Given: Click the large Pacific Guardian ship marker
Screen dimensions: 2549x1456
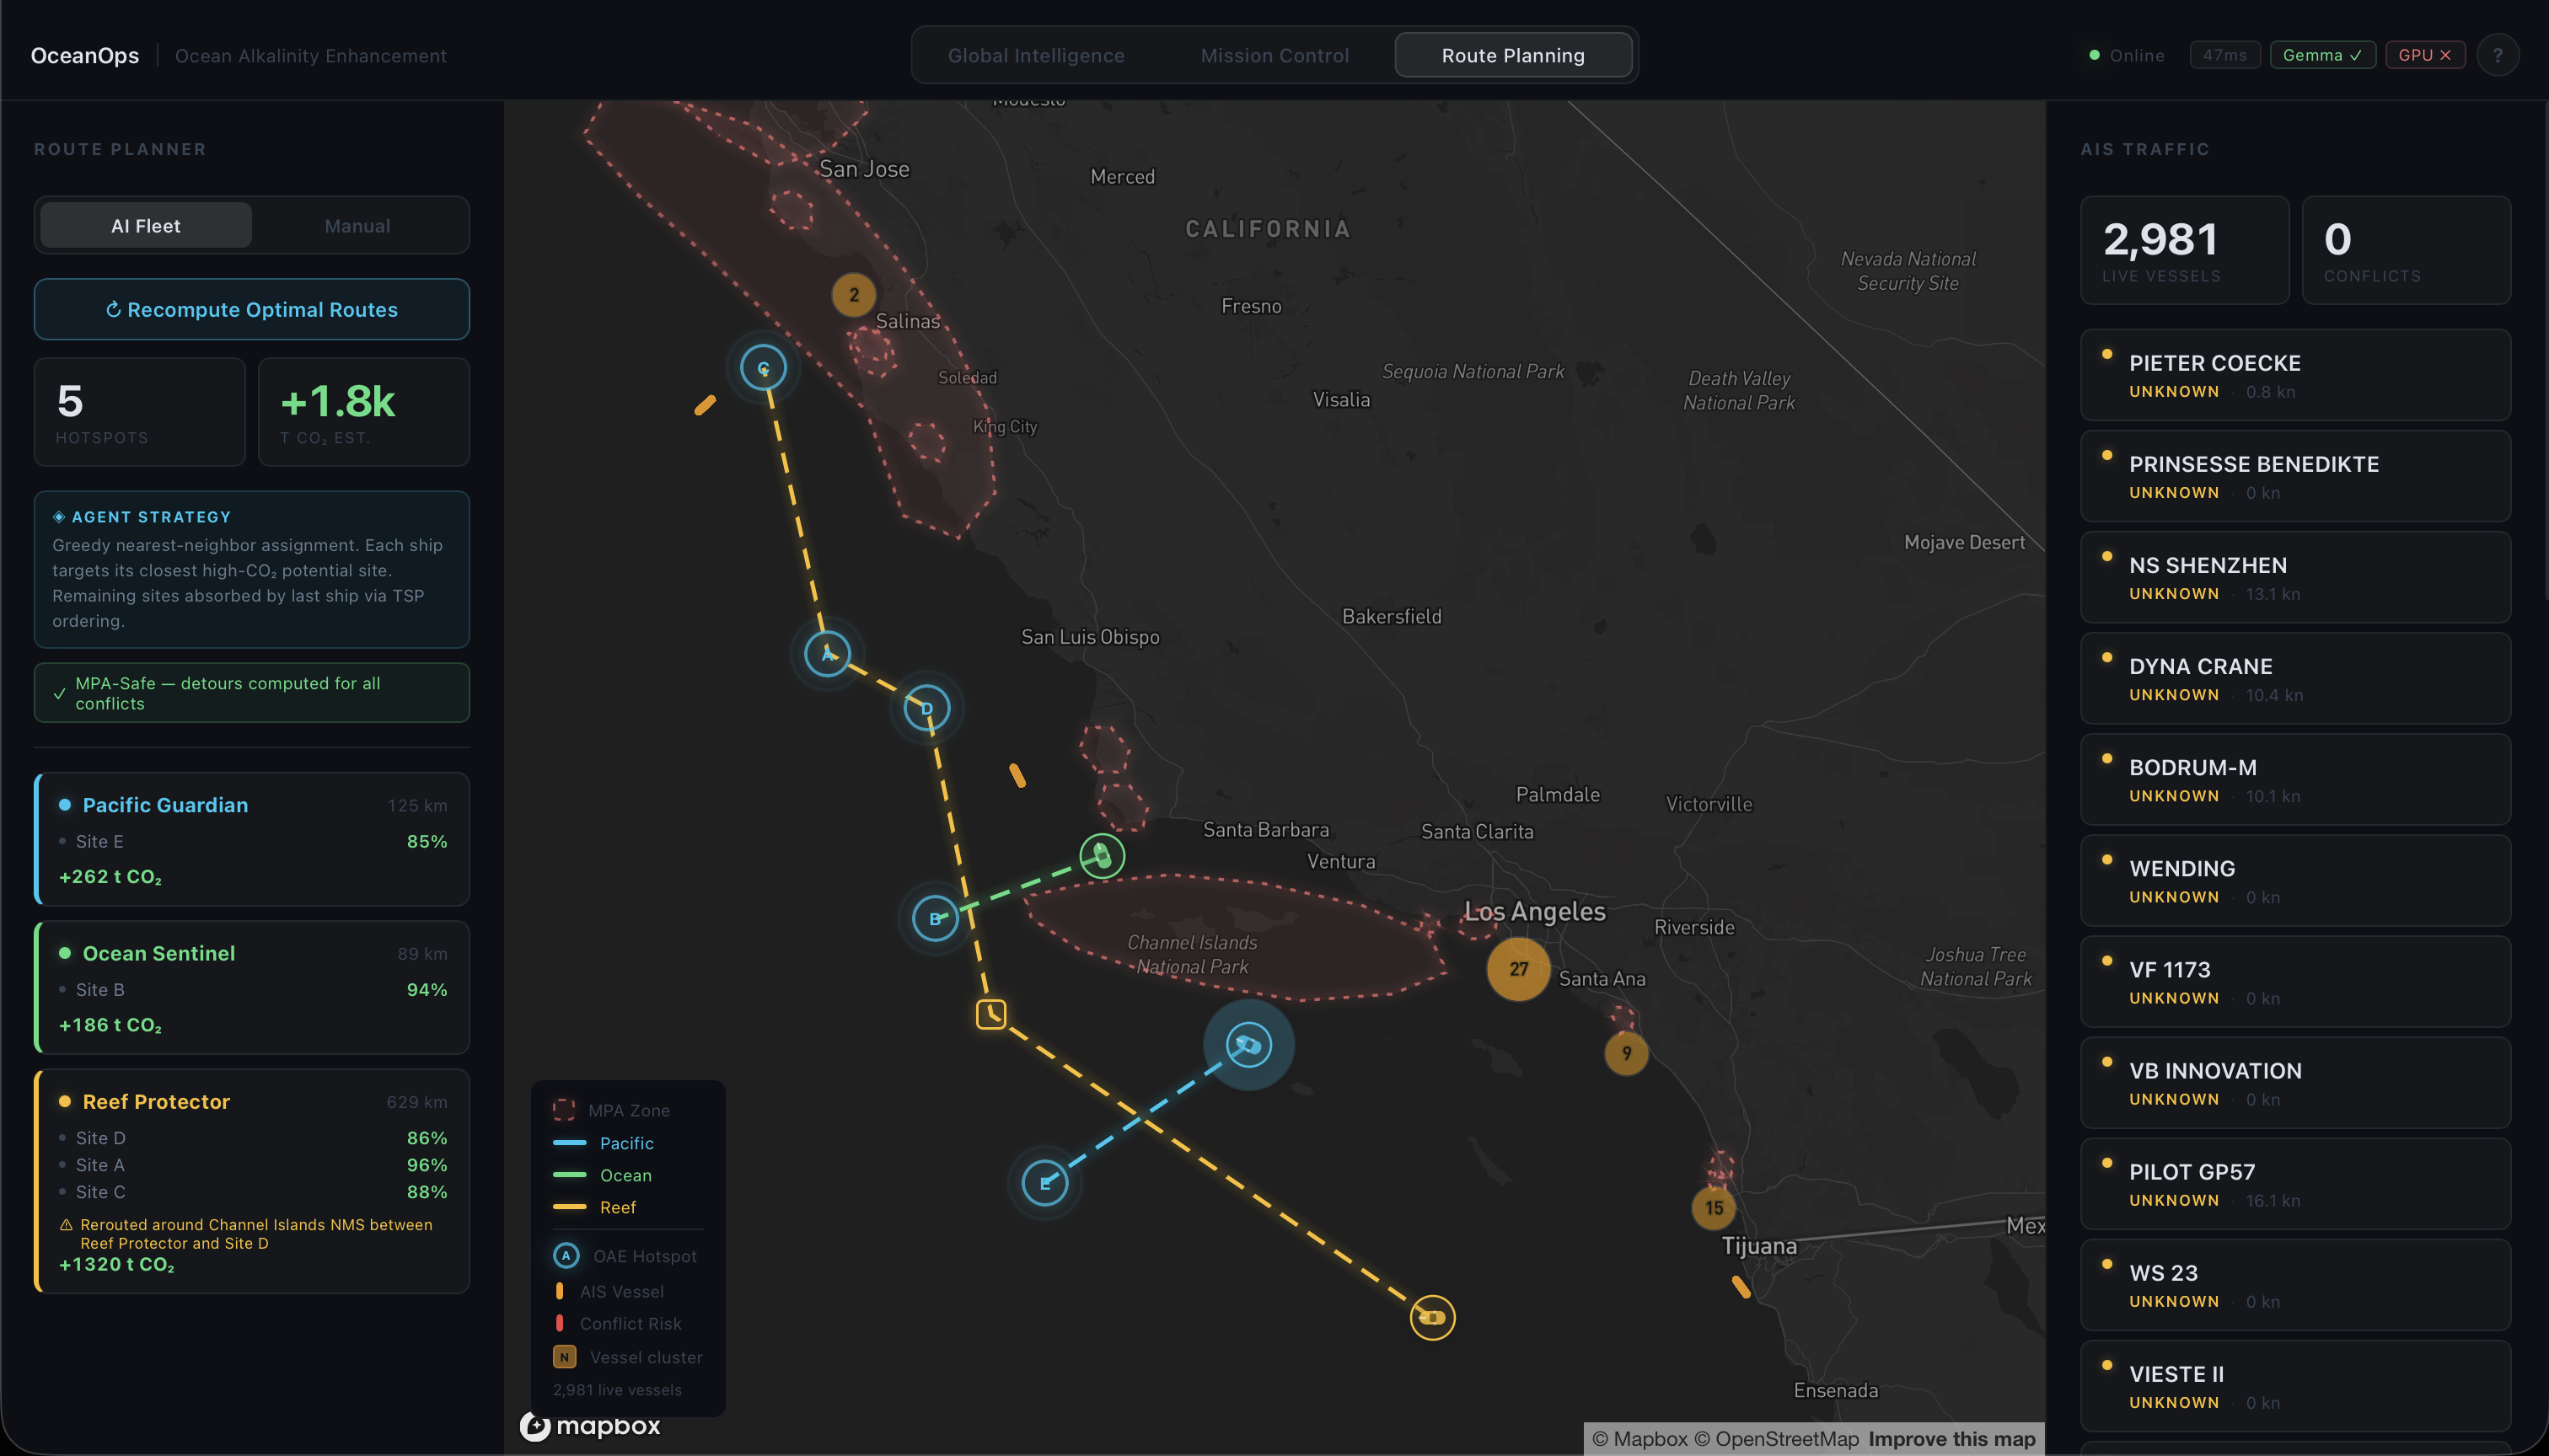Looking at the screenshot, I should coord(1248,1045).
